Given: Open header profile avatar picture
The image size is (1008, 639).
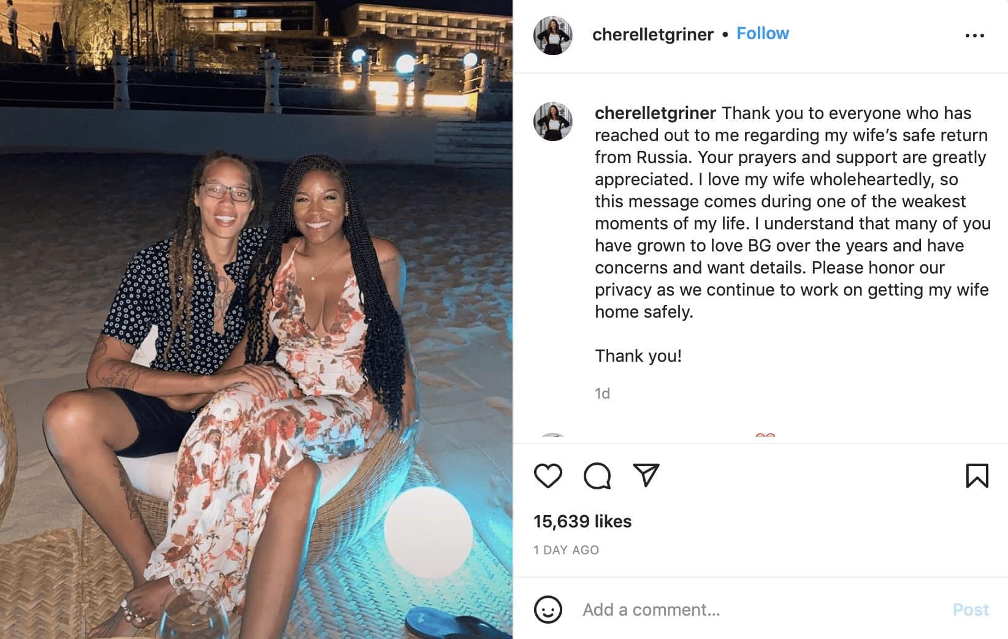Looking at the screenshot, I should coord(553,36).
